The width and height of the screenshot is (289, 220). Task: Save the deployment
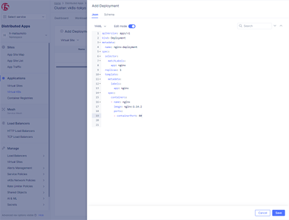pos(279,213)
